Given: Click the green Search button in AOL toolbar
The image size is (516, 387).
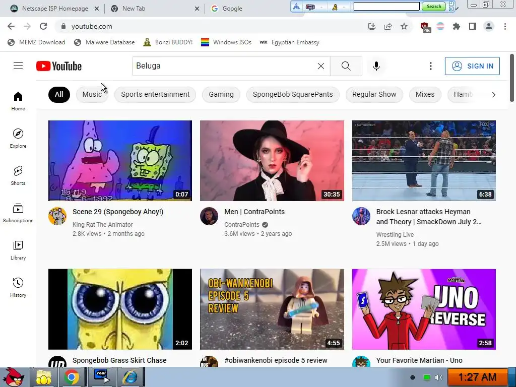Looking at the screenshot, I should click(x=434, y=6).
